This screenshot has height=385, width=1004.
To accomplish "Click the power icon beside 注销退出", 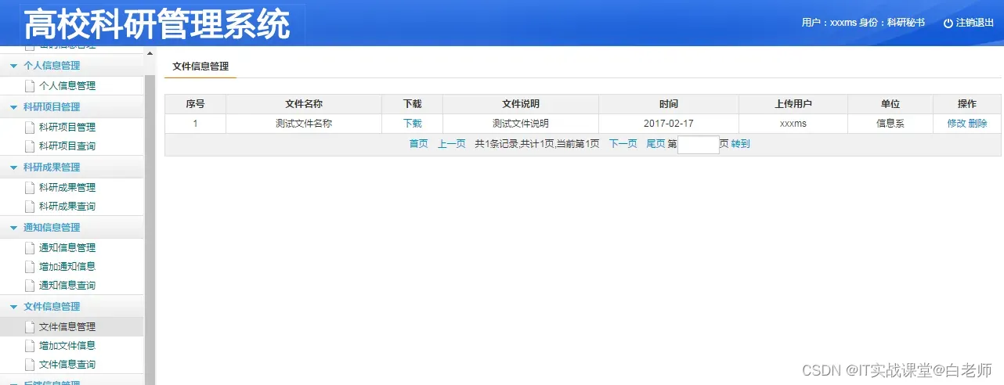I will [948, 23].
